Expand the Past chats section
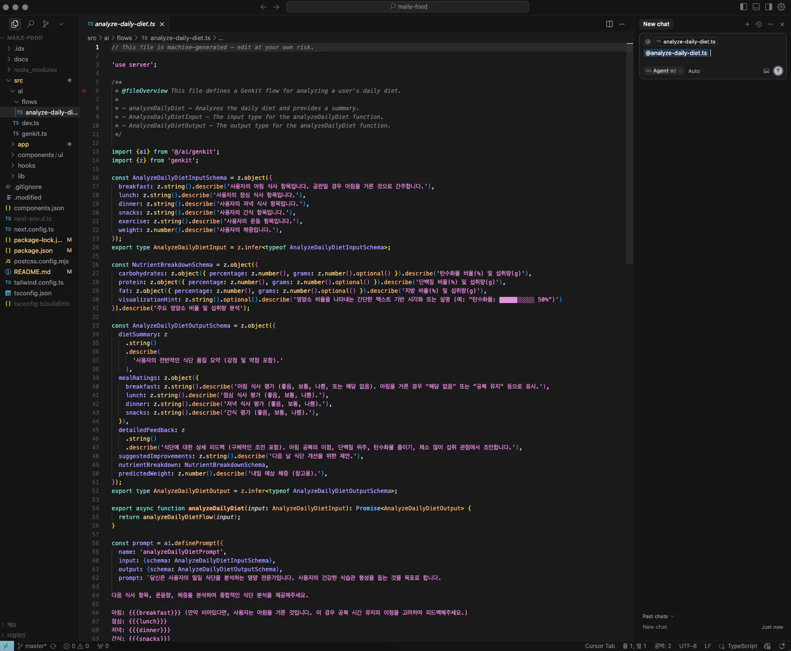This screenshot has height=651, width=791. click(658, 616)
